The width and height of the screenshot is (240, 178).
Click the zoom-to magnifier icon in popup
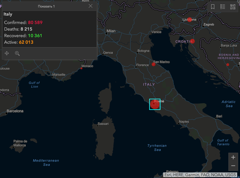click(17, 53)
